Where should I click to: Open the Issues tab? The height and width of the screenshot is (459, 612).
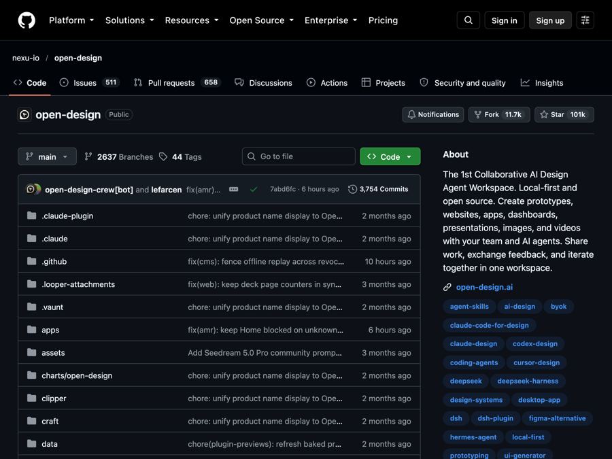click(89, 83)
